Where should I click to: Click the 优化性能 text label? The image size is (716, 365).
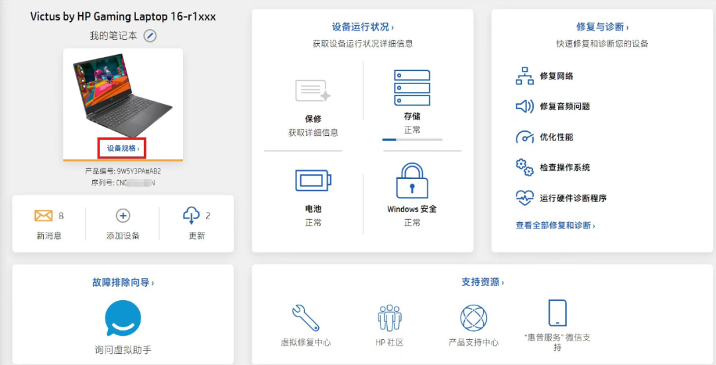pos(556,137)
